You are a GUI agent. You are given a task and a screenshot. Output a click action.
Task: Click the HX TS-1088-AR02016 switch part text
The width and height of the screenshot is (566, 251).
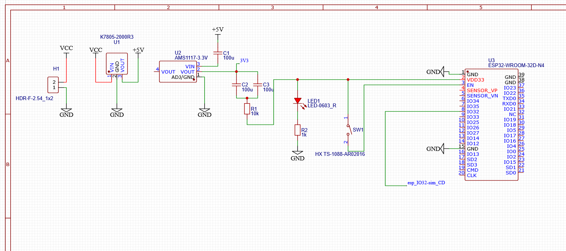point(340,154)
